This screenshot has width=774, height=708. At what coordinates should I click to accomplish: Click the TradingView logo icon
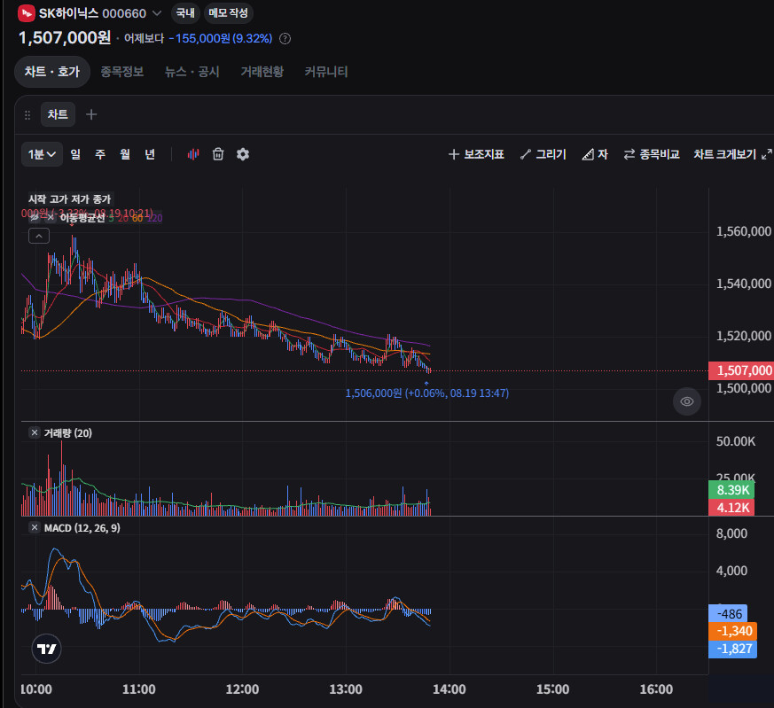point(46,649)
